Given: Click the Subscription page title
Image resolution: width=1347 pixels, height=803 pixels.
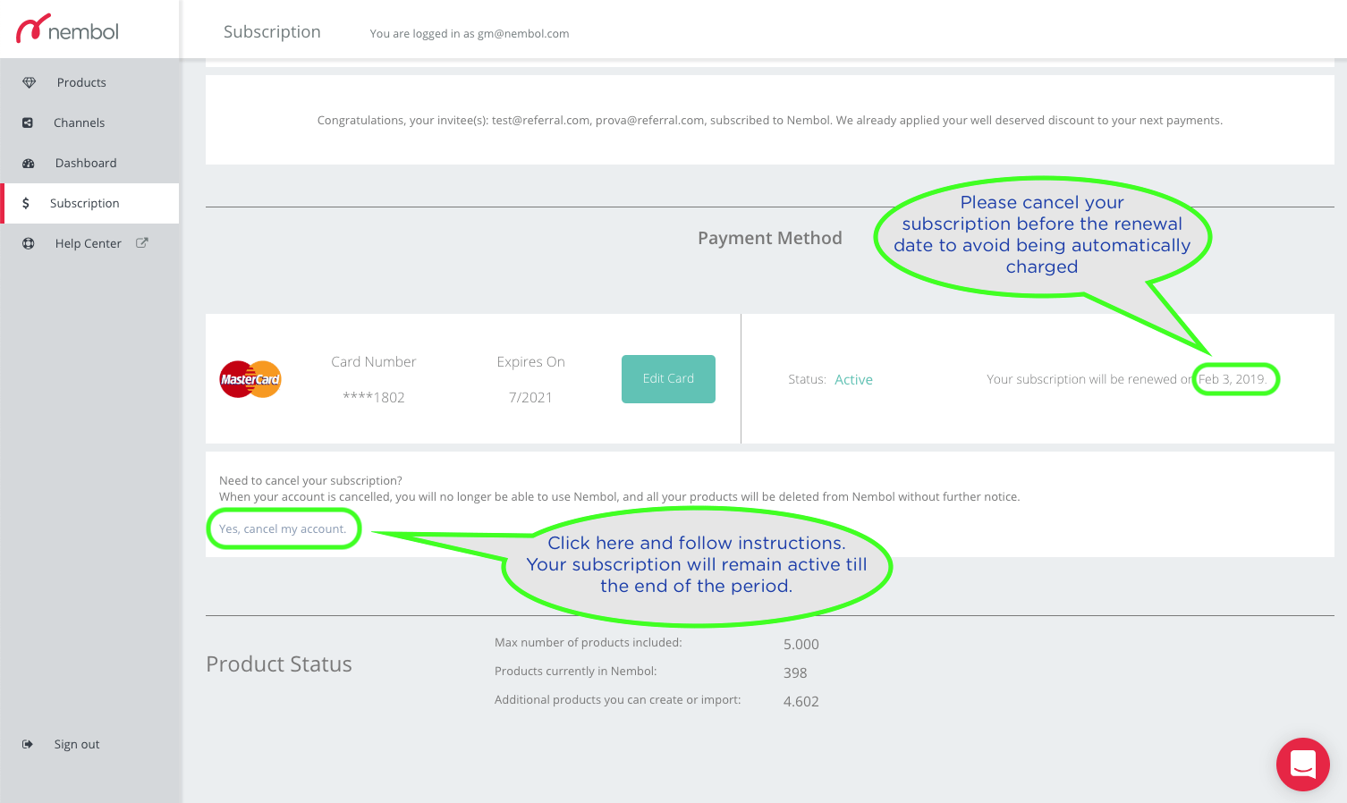Looking at the screenshot, I should (x=272, y=31).
